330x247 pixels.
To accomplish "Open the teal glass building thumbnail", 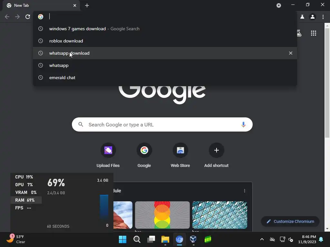I will click(220, 215).
